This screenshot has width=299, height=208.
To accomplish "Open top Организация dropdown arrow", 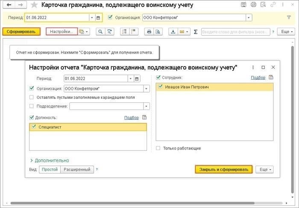I will point(249,18).
